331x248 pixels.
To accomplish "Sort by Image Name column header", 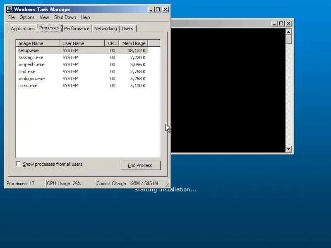I will pos(38,43).
